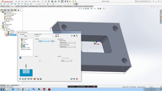Select Machining Process in CAM tree

click(7, 24)
